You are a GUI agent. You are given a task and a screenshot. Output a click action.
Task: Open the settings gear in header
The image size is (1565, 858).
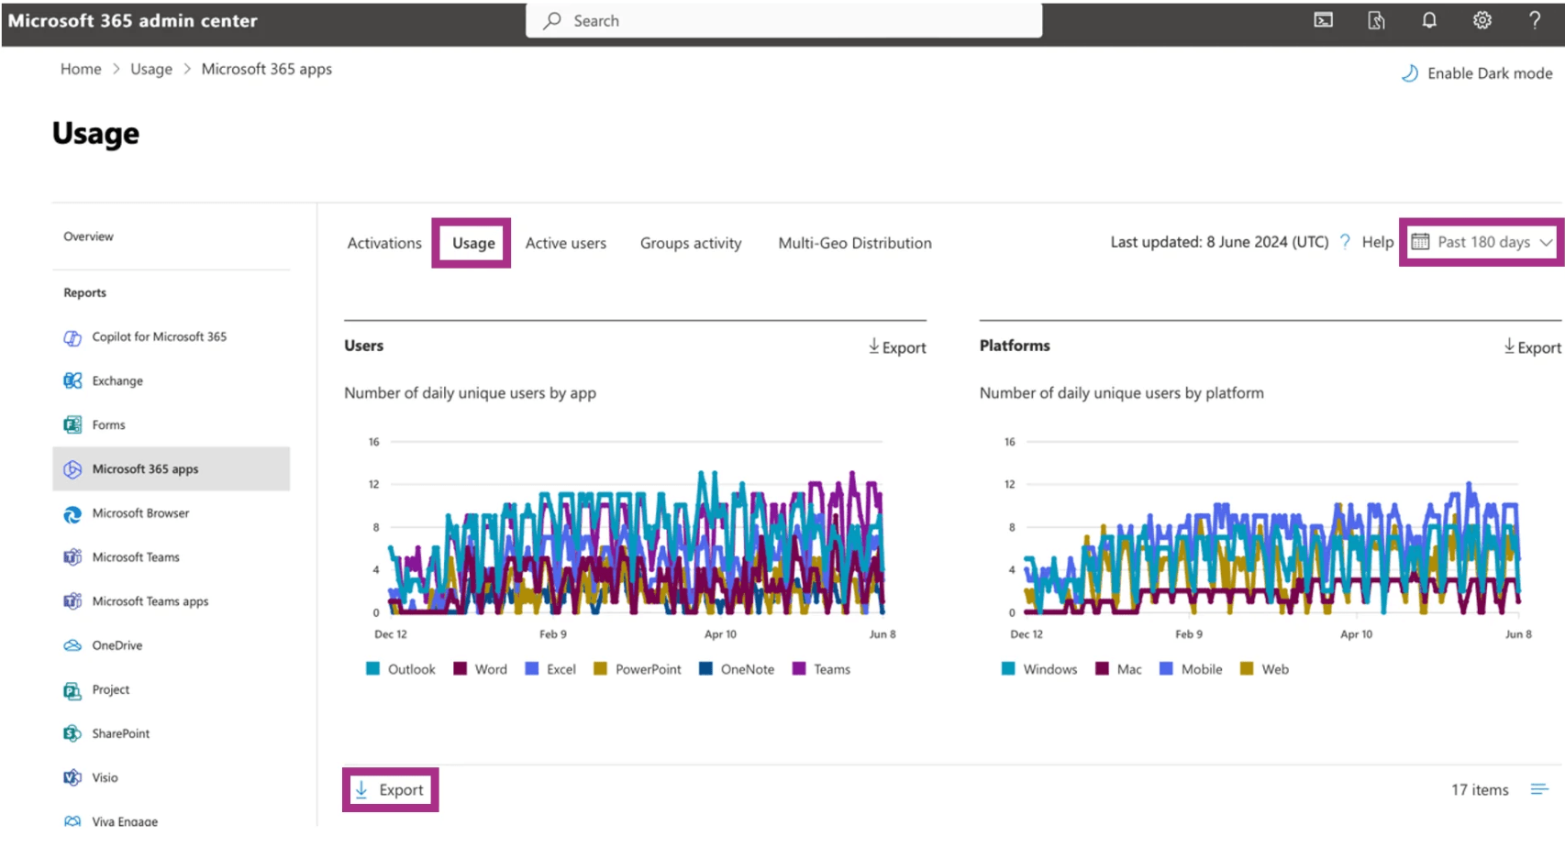click(1482, 20)
